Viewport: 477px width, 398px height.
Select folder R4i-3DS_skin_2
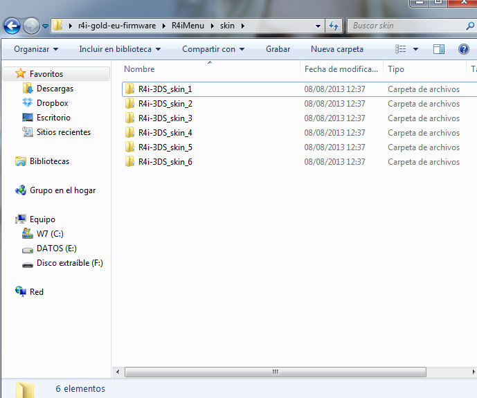click(165, 104)
